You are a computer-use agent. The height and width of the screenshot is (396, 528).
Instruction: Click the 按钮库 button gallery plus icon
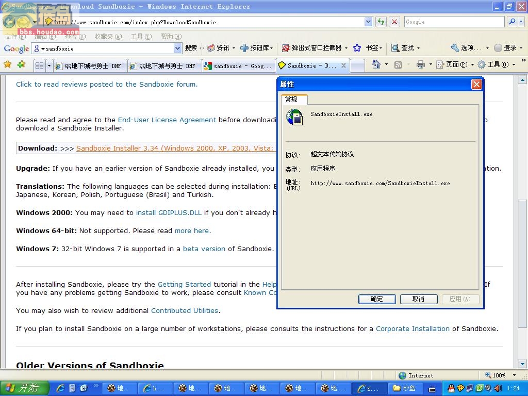[x=244, y=48]
